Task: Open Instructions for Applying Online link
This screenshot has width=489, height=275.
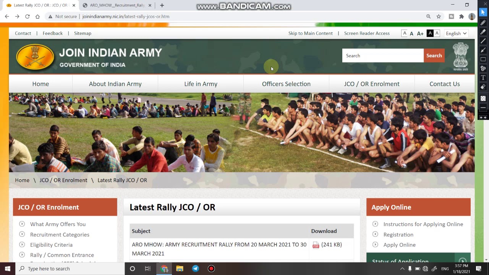Action: click(x=423, y=224)
